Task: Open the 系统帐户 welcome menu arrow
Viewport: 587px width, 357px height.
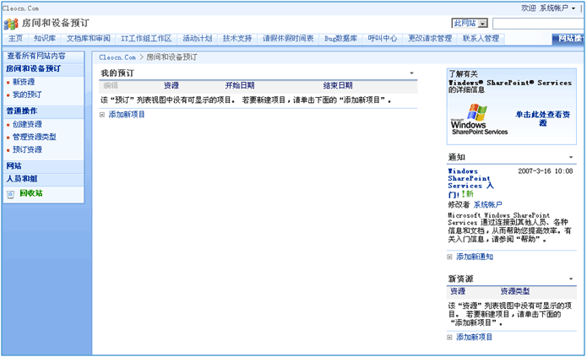Action: point(574,8)
